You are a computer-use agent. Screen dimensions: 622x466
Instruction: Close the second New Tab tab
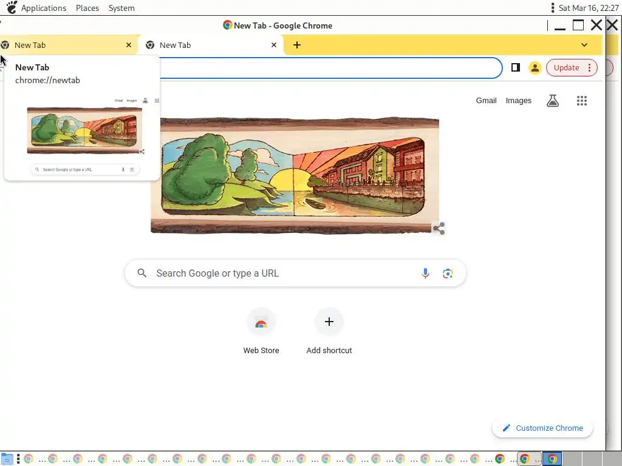click(x=274, y=45)
